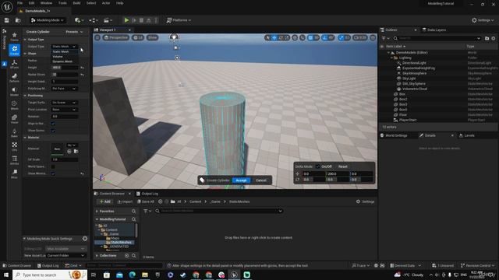Screen dimensions: 499x280
Task: Click the Browse to asset icon beside Material
Action: click(x=76, y=152)
